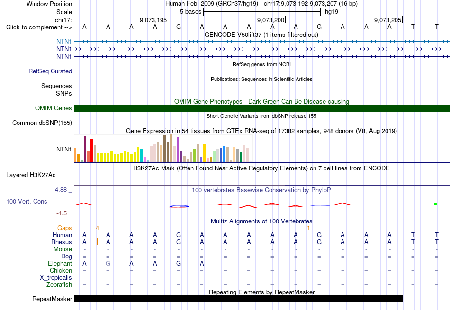Select the Dog alignment row label
The height and width of the screenshot is (310, 450).
[x=66, y=256]
